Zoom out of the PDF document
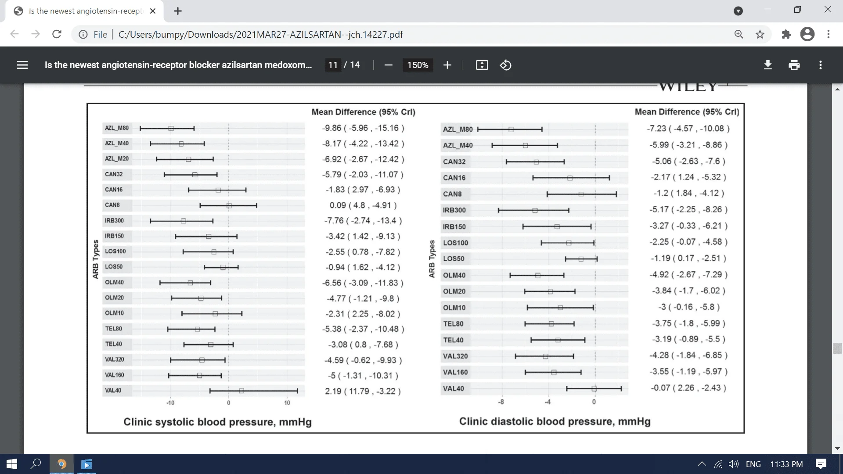The image size is (843, 474). 388,65
